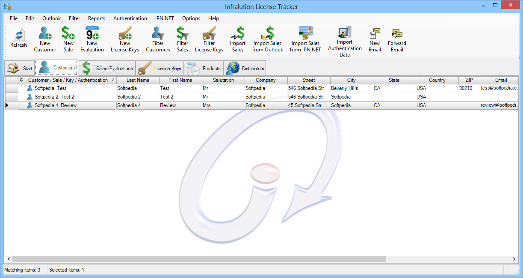523x278 pixels.
Task: Click the 'Beverly Hills' city cell
Action: tap(352, 88)
